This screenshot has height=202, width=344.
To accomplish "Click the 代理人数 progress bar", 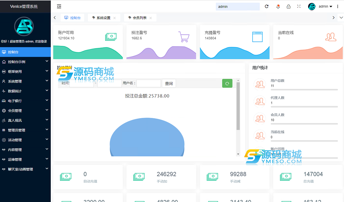I will (304, 107).
